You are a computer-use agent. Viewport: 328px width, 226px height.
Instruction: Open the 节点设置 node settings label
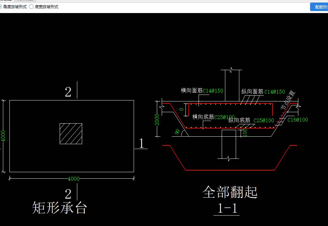point(288,100)
